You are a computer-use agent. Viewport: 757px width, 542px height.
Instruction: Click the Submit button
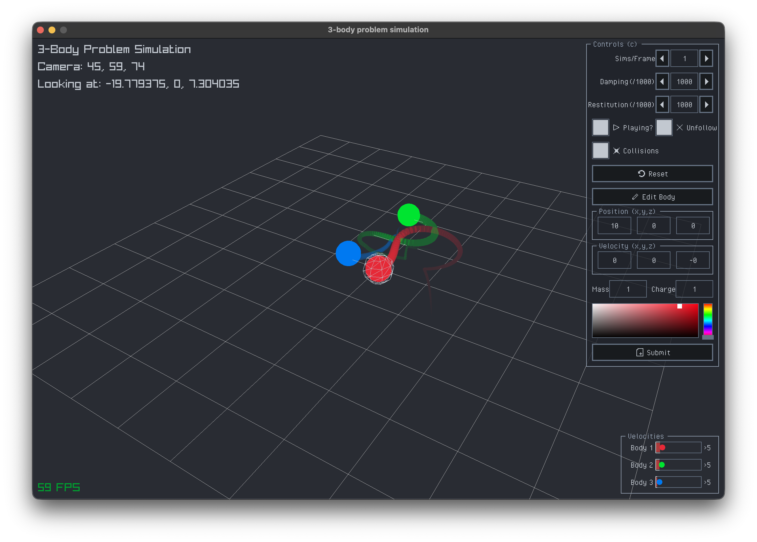point(652,352)
